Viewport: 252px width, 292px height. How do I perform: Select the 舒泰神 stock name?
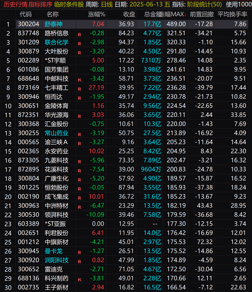(x=53, y=24)
